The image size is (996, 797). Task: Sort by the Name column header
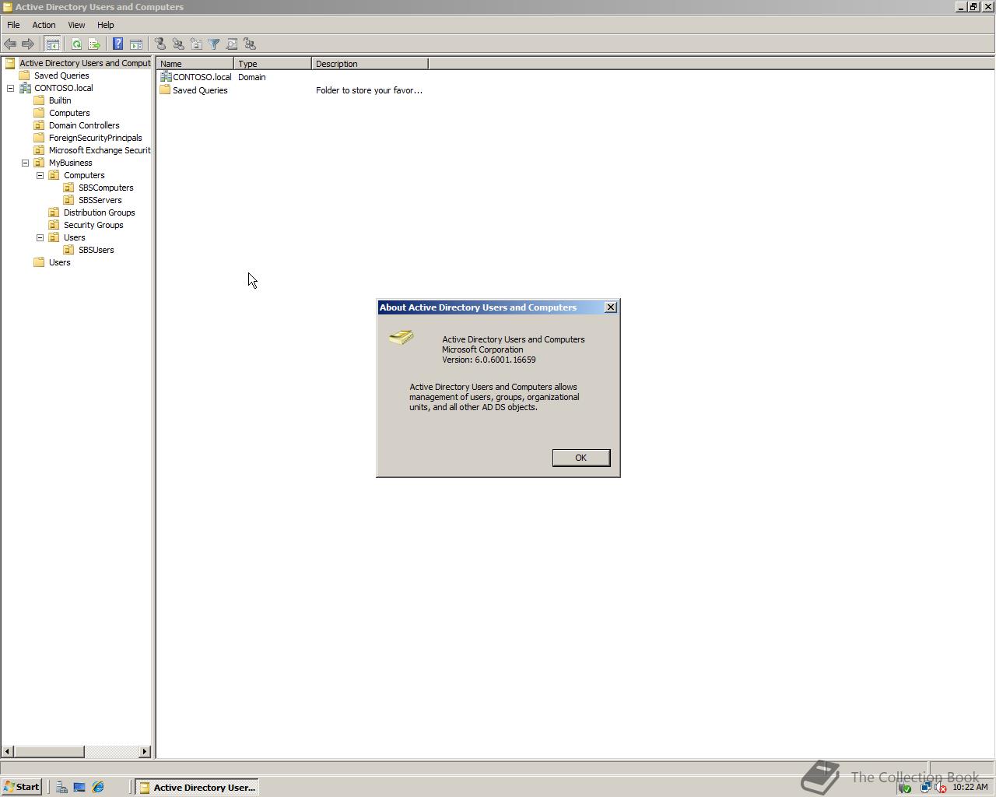[x=195, y=64]
